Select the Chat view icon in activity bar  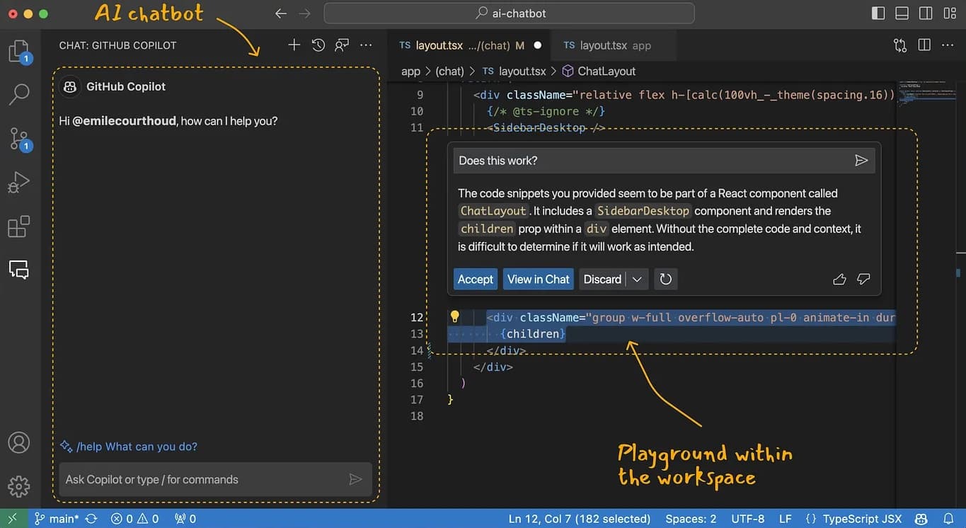19,270
